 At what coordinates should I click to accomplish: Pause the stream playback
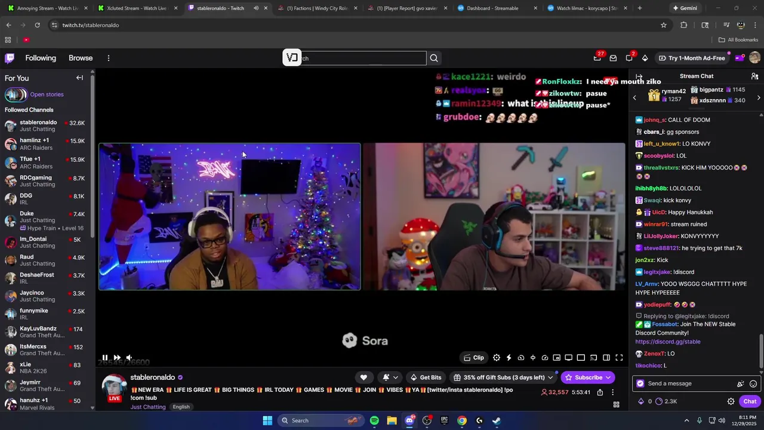[x=105, y=358]
